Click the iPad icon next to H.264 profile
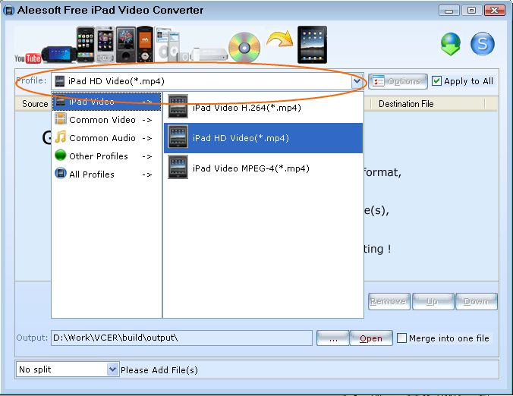Viewport: 513px width, 396px height. point(178,106)
